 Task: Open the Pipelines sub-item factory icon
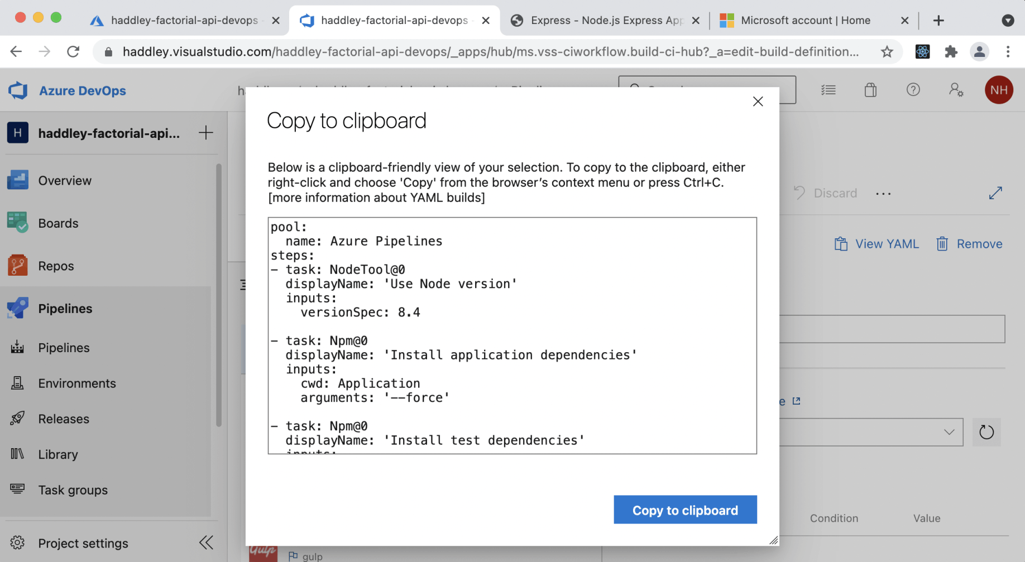point(17,347)
